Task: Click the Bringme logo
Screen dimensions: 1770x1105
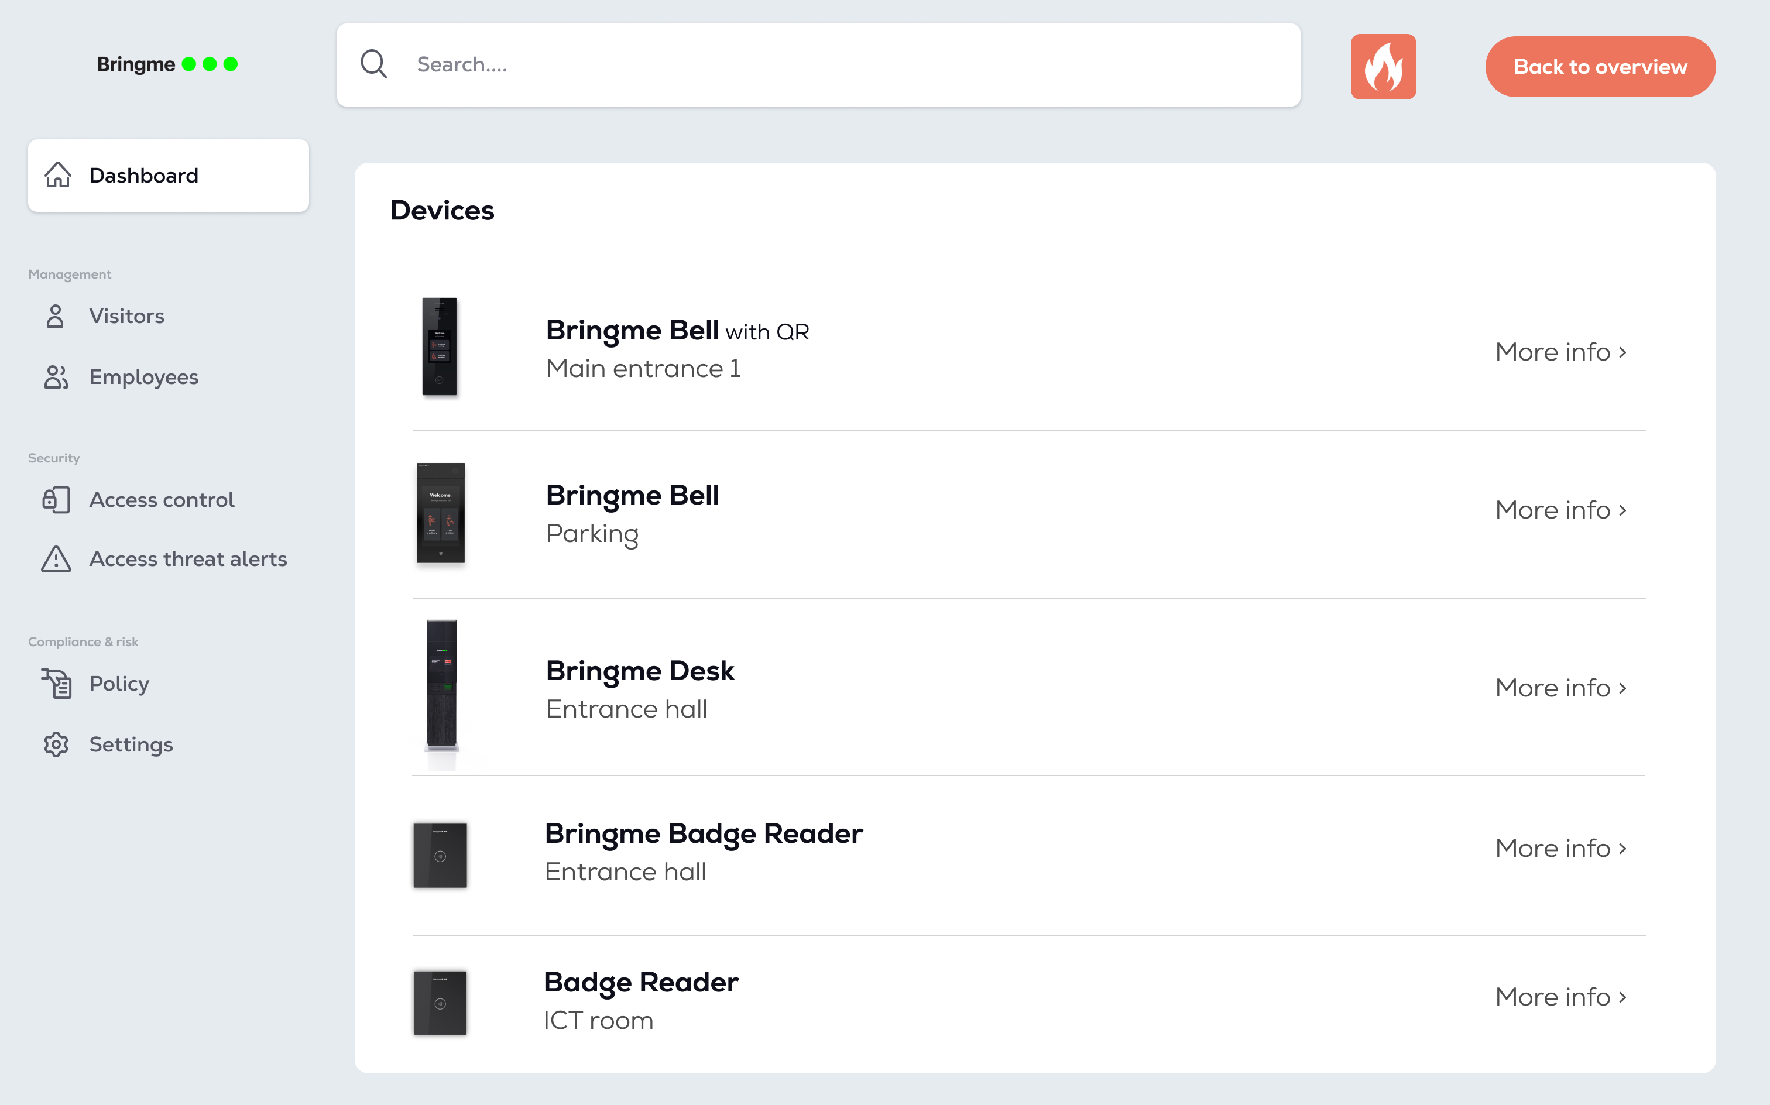Action: pyautogui.click(x=167, y=64)
